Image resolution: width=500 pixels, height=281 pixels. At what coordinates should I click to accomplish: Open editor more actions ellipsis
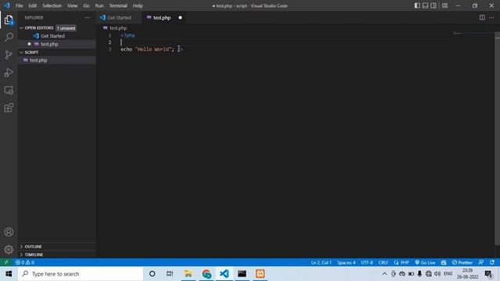pos(491,17)
